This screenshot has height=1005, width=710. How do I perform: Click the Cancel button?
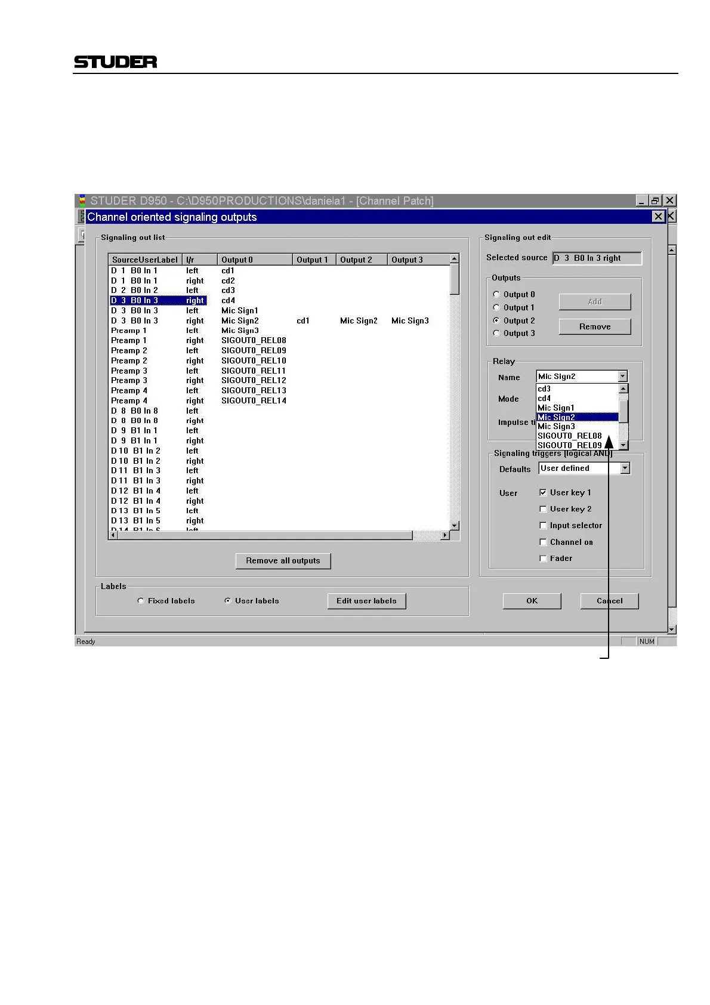point(609,601)
